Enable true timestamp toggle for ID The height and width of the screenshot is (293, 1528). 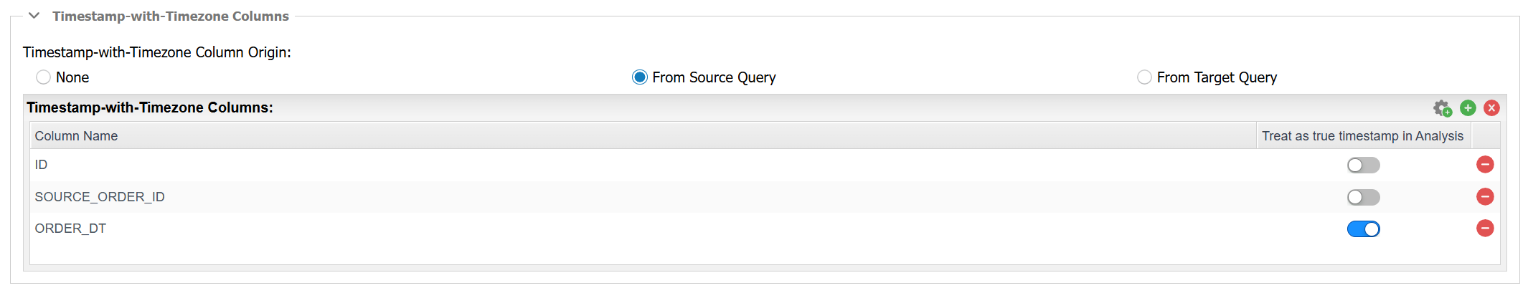point(1363,165)
